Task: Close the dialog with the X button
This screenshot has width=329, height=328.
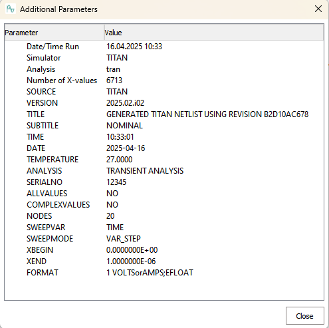Action: tap(318, 9)
